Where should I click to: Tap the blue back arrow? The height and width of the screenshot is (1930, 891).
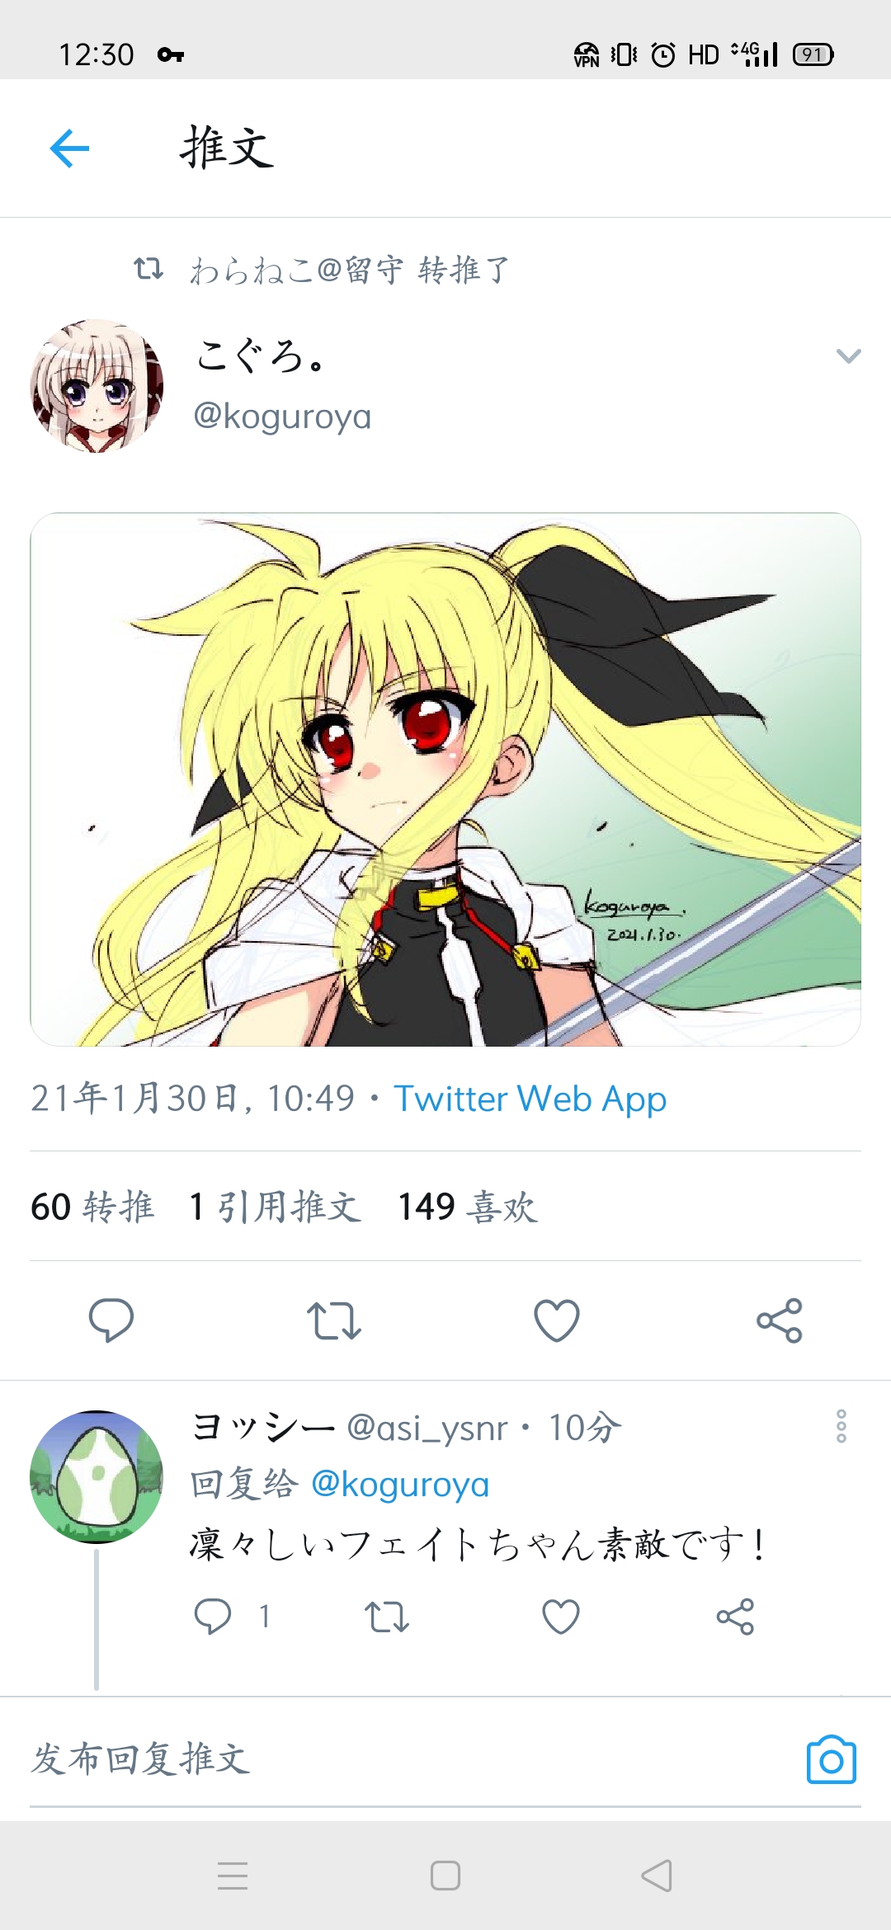pyautogui.click(x=69, y=148)
